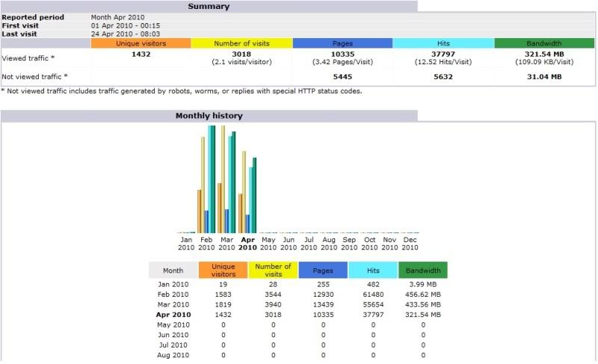Image resolution: width=598 pixels, height=364 pixels.
Task: Click green Bandwidth header in Summary table
Action: point(543,43)
